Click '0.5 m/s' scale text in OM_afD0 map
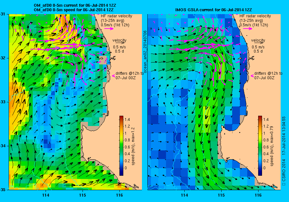The width and height of the screenshot is (289, 202). point(119,47)
